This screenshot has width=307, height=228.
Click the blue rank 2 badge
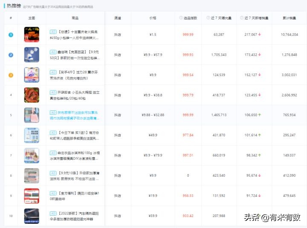point(11,55)
